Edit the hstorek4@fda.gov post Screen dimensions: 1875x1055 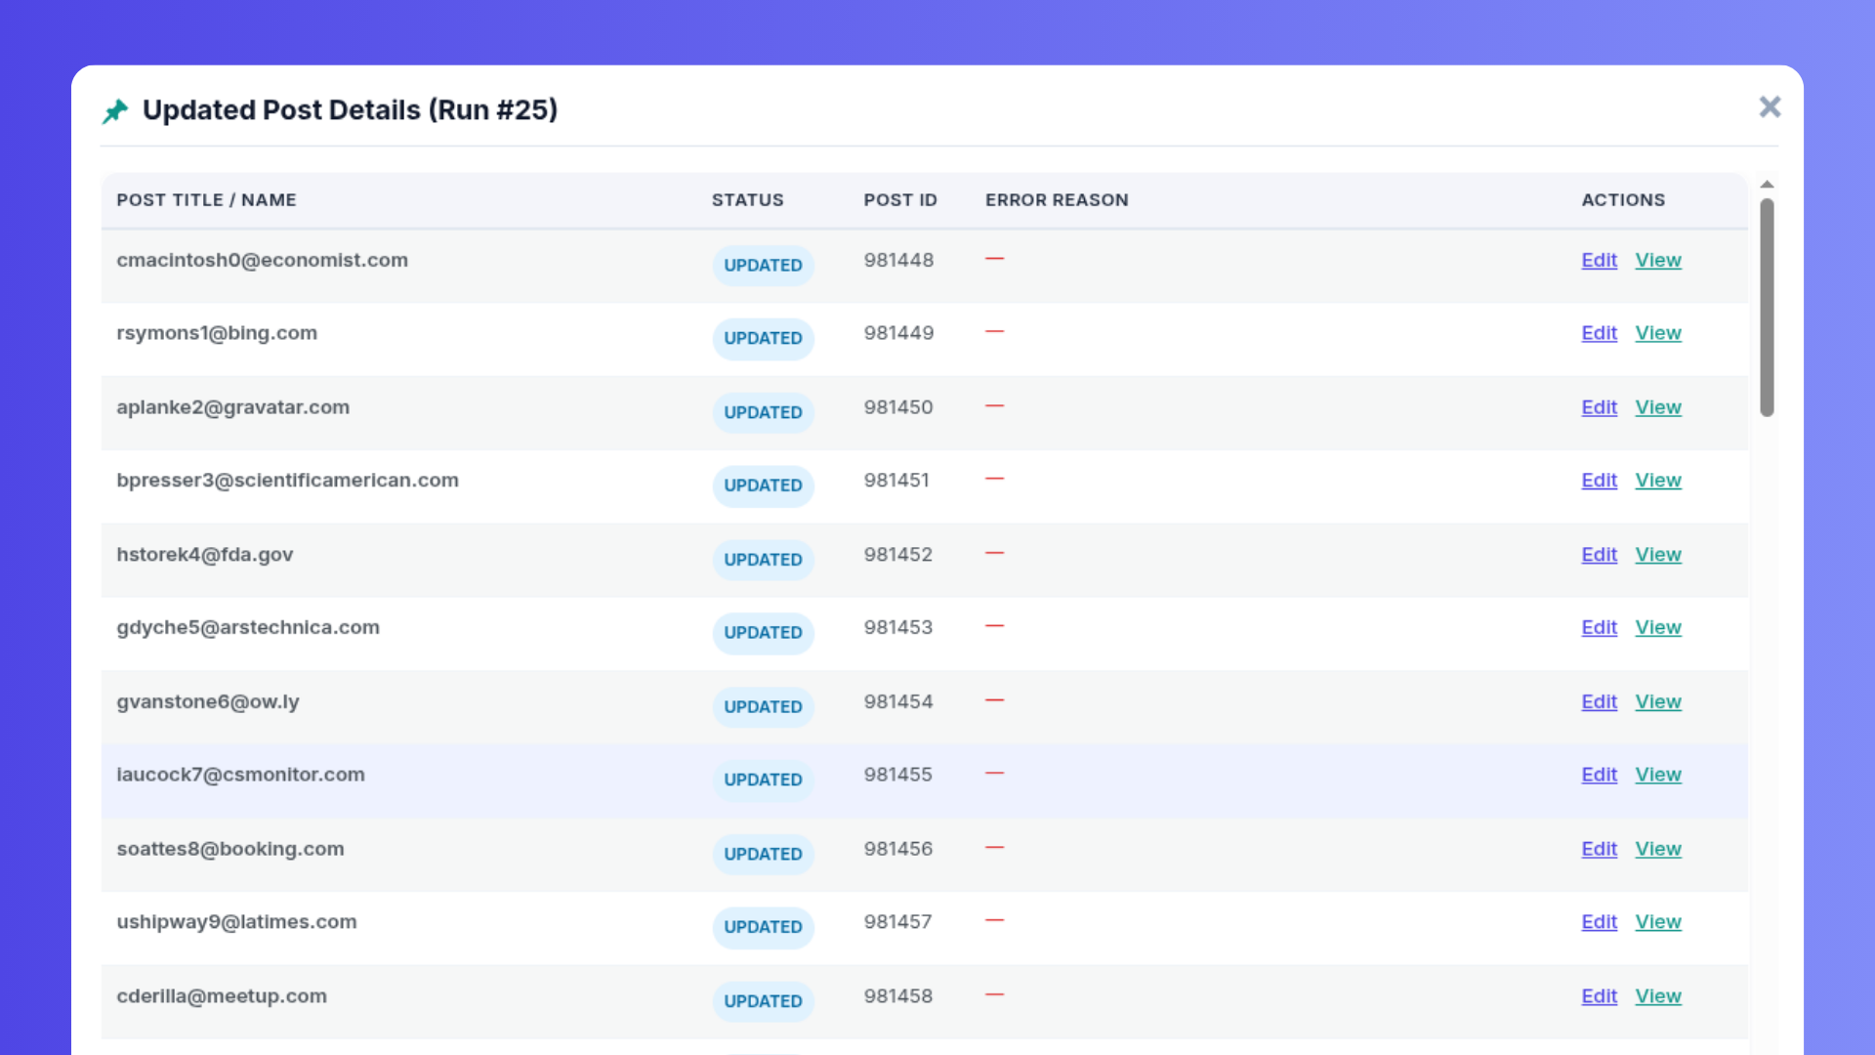click(1599, 555)
